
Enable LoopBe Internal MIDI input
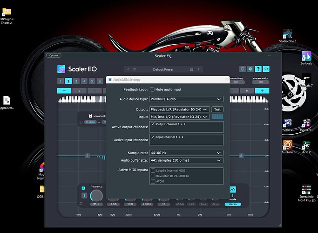[x=153, y=171]
